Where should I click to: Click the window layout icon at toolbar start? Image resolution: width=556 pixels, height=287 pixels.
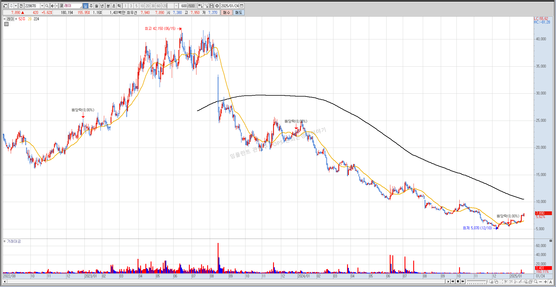[x=6, y=6]
